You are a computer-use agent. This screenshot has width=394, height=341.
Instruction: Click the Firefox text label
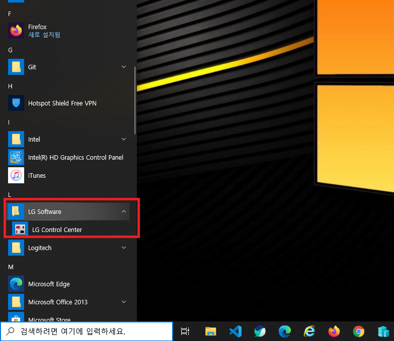[x=37, y=27]
